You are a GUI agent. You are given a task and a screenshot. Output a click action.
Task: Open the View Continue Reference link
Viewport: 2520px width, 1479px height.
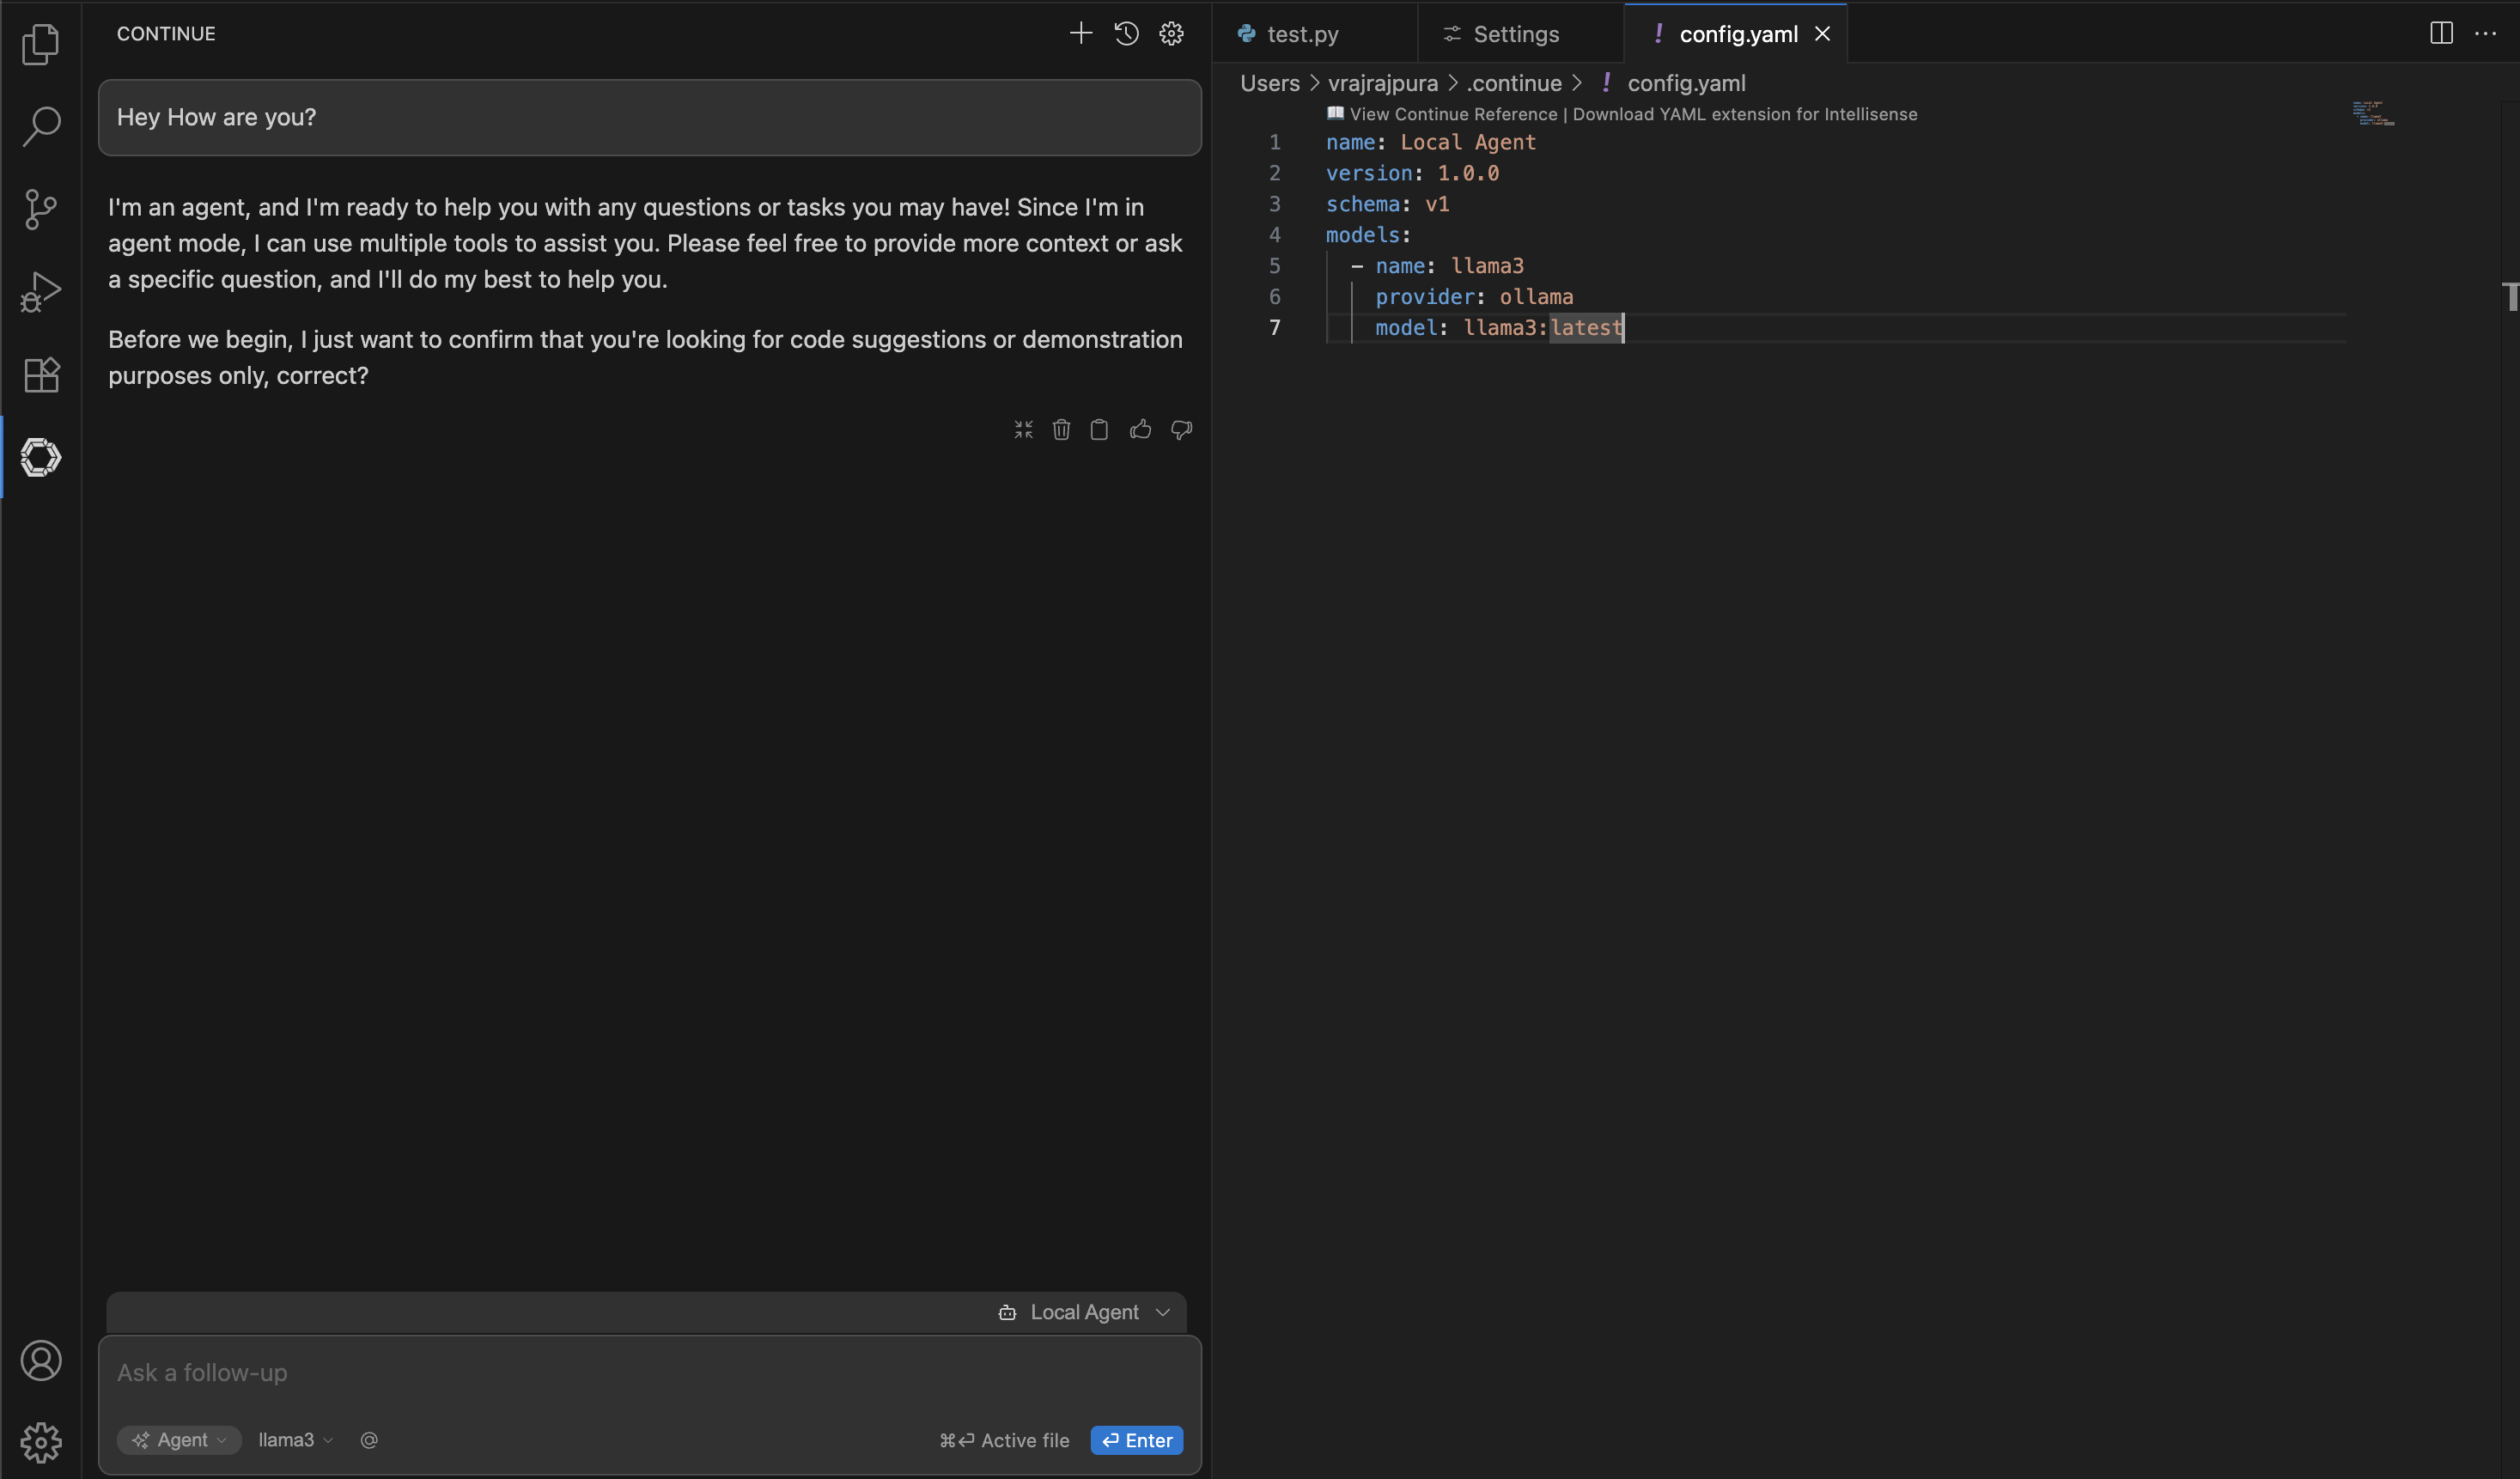(x=1453, y=114)
